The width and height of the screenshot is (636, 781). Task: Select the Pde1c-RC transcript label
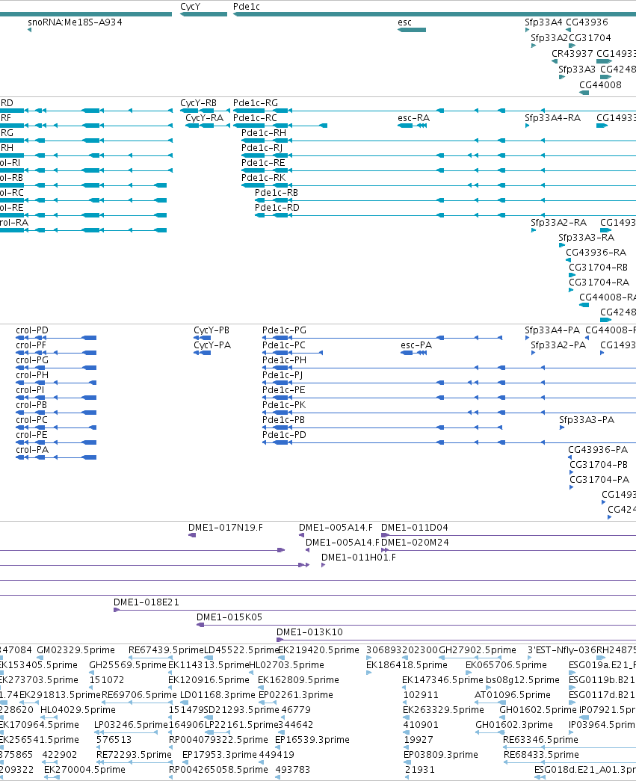coord(255,117)
